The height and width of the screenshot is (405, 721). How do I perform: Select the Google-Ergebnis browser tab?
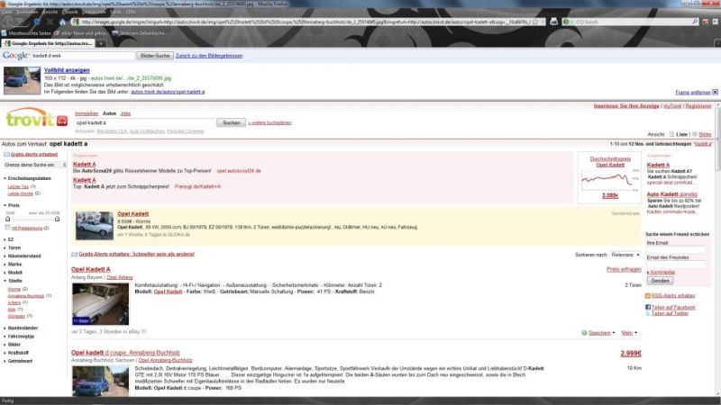(49, 43)
